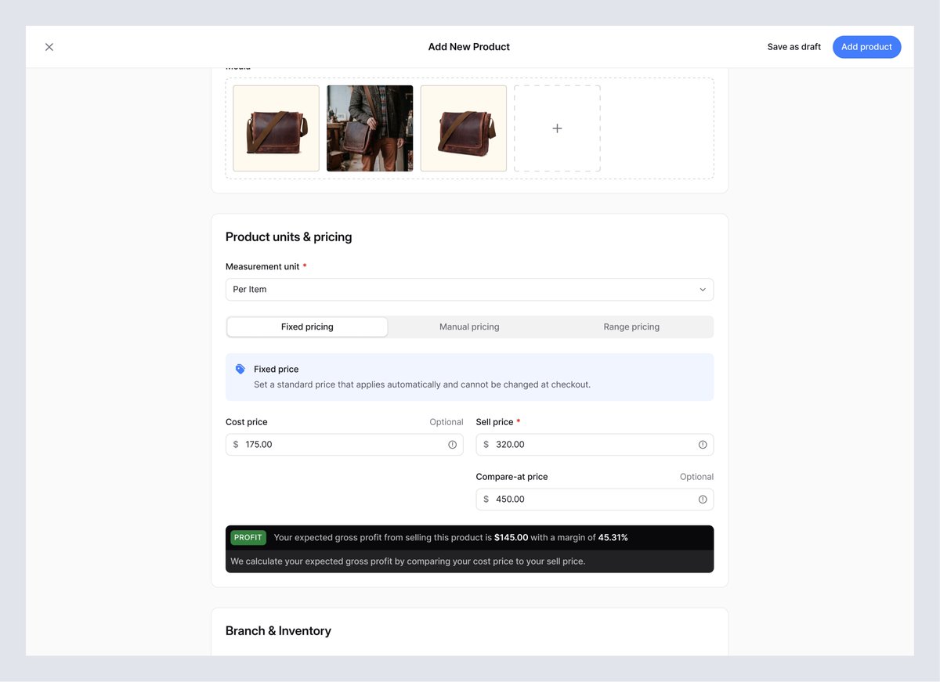The image size is (940, 682).
Task: Switch to the Range pricing tab
Action: [631, 327]
